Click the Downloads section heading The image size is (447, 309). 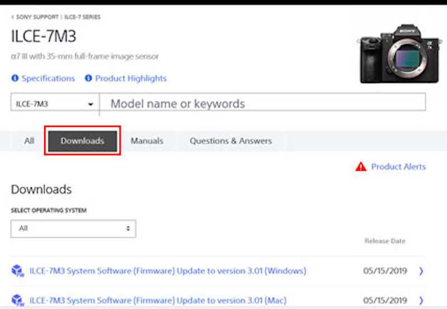coord(41,189)
